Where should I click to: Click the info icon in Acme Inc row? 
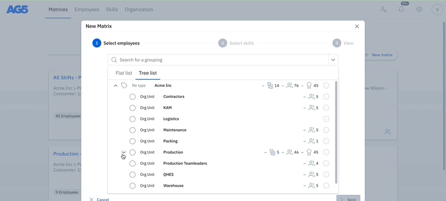(326, 86)
